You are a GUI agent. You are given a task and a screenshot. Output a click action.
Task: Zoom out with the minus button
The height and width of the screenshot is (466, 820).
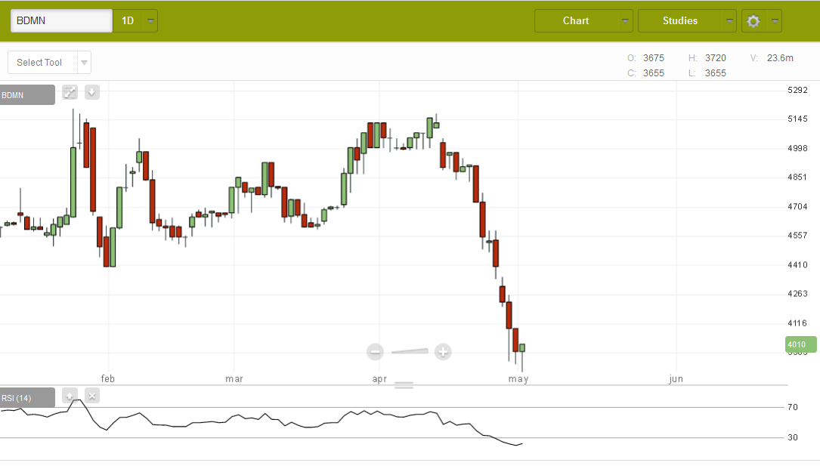[376, 351]
